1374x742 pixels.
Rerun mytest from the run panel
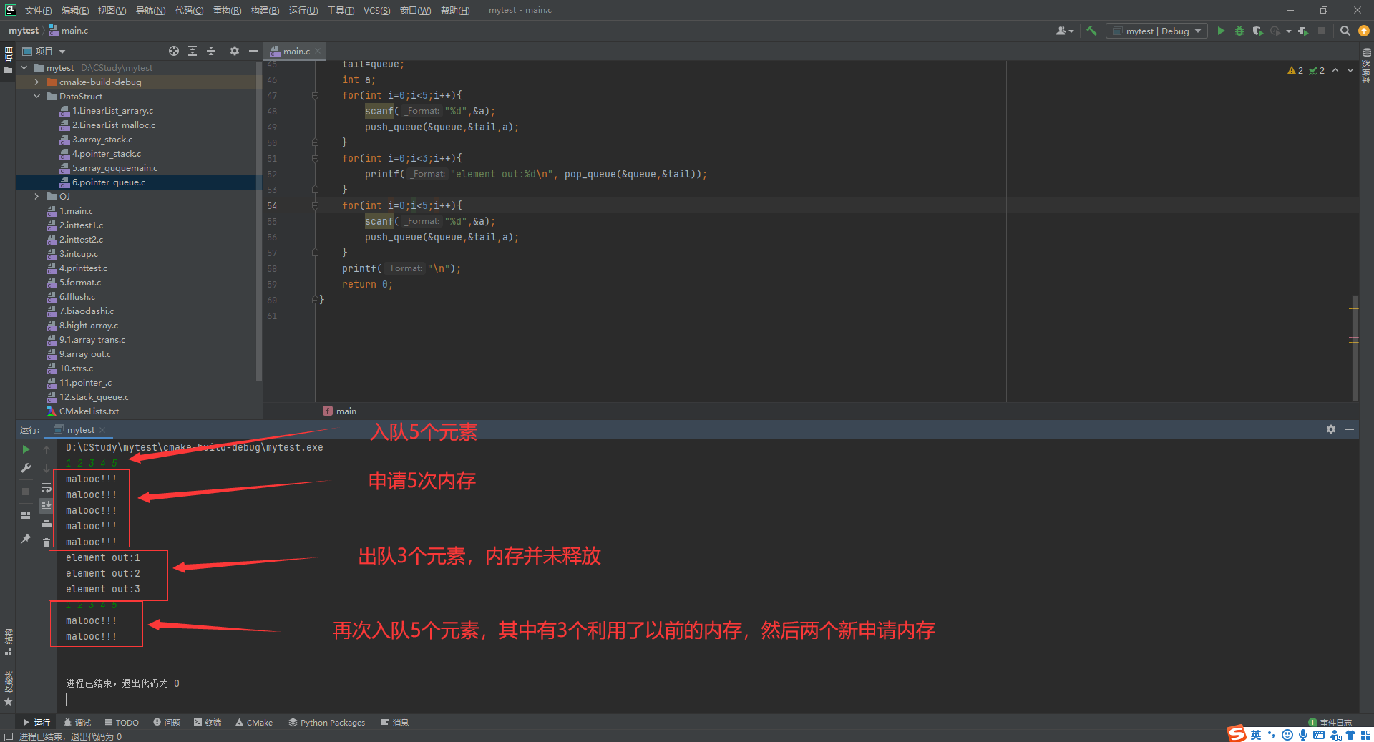point(26,449)
